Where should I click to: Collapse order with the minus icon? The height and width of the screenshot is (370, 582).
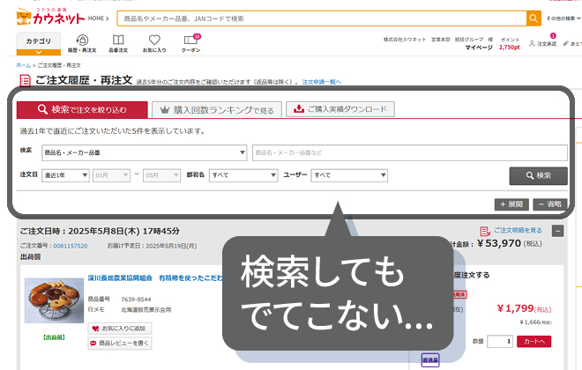557,231
